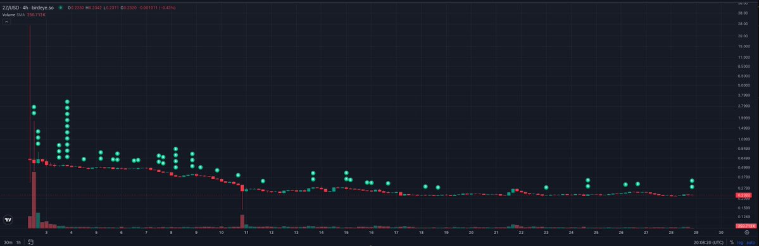Click the high value H0.2342
759x246 pixels.
[94, 8]
